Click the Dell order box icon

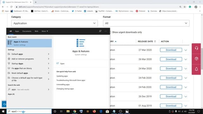pyautogui.click(x=196, y=59)
